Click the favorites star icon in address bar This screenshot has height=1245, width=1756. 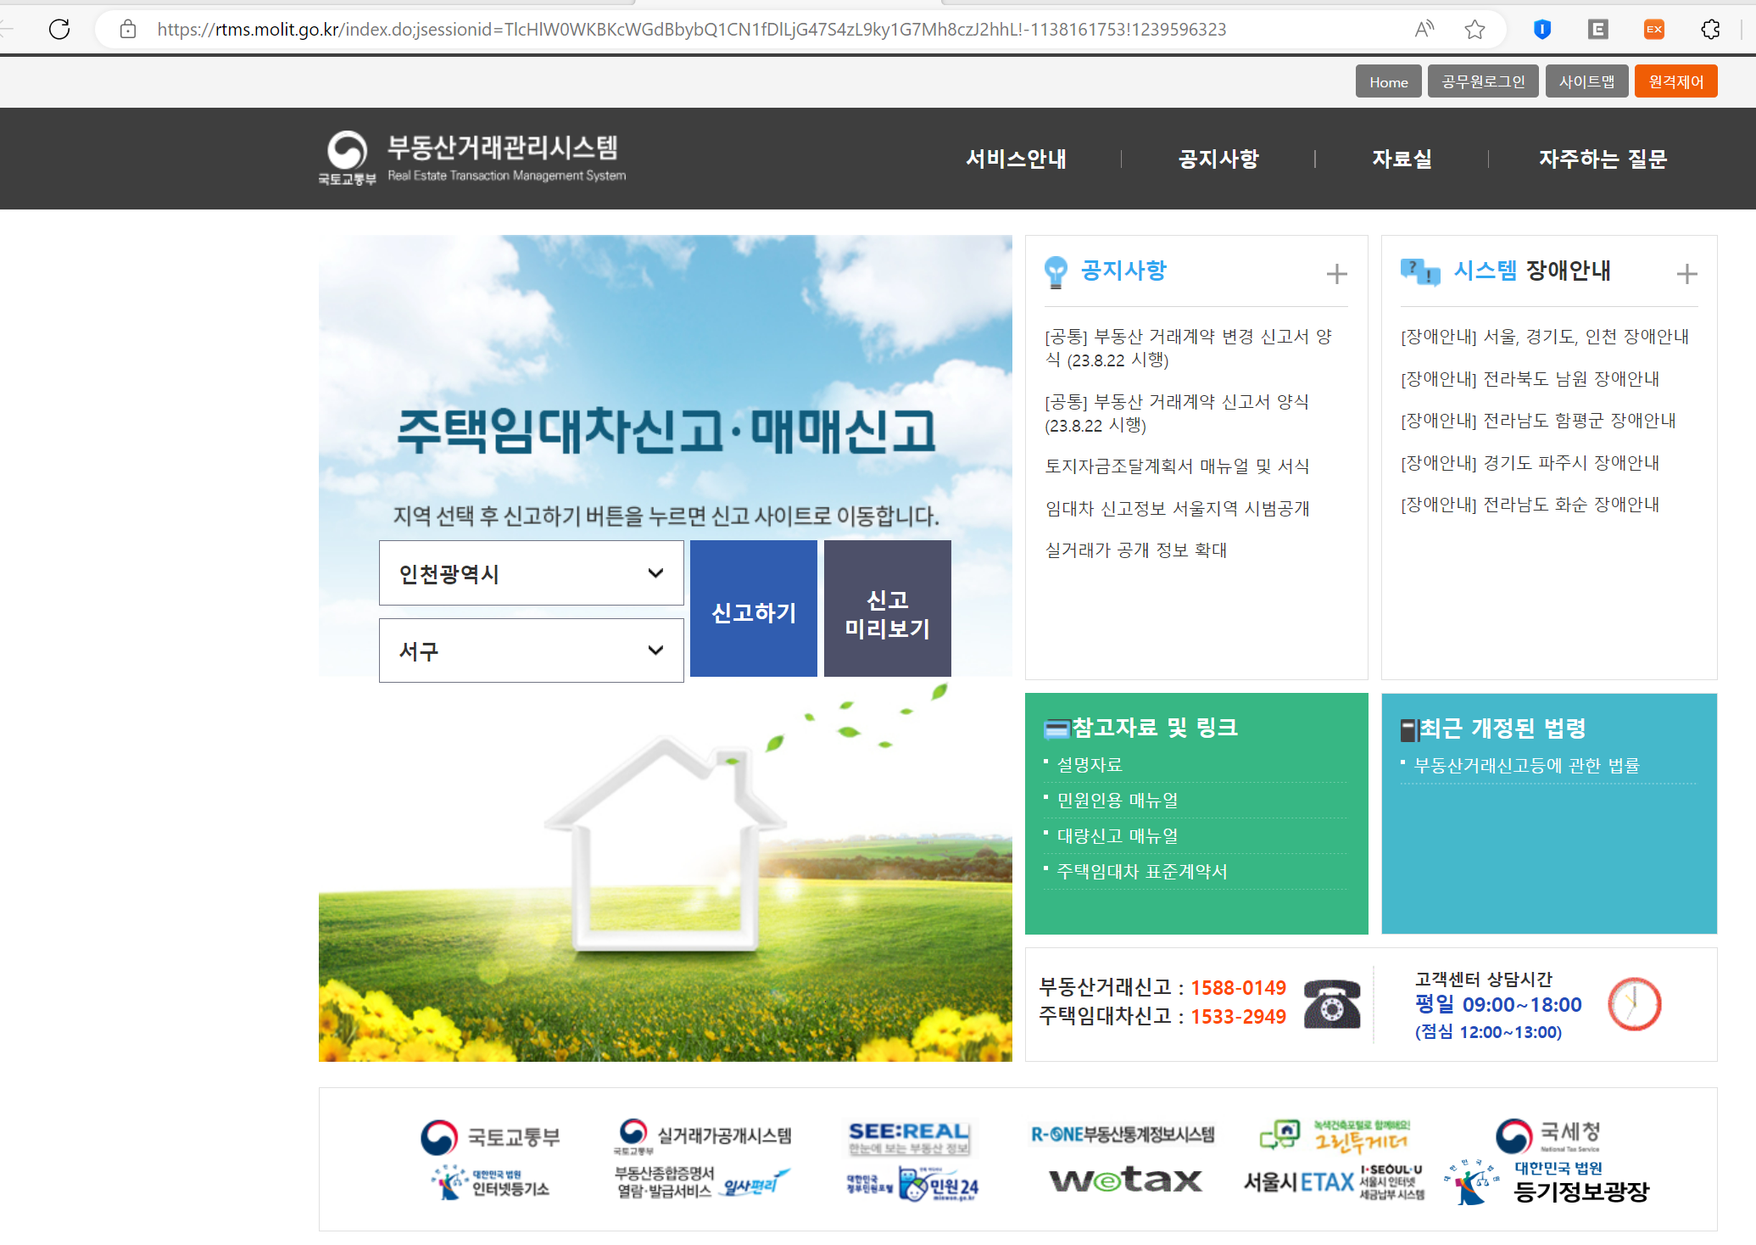point(1474,30)
